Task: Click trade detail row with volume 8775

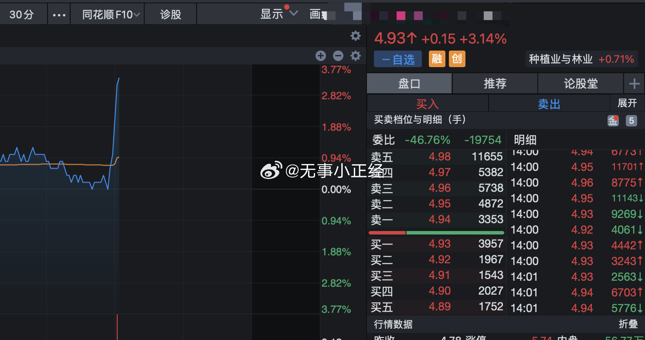Action: [x=577, y=183]
